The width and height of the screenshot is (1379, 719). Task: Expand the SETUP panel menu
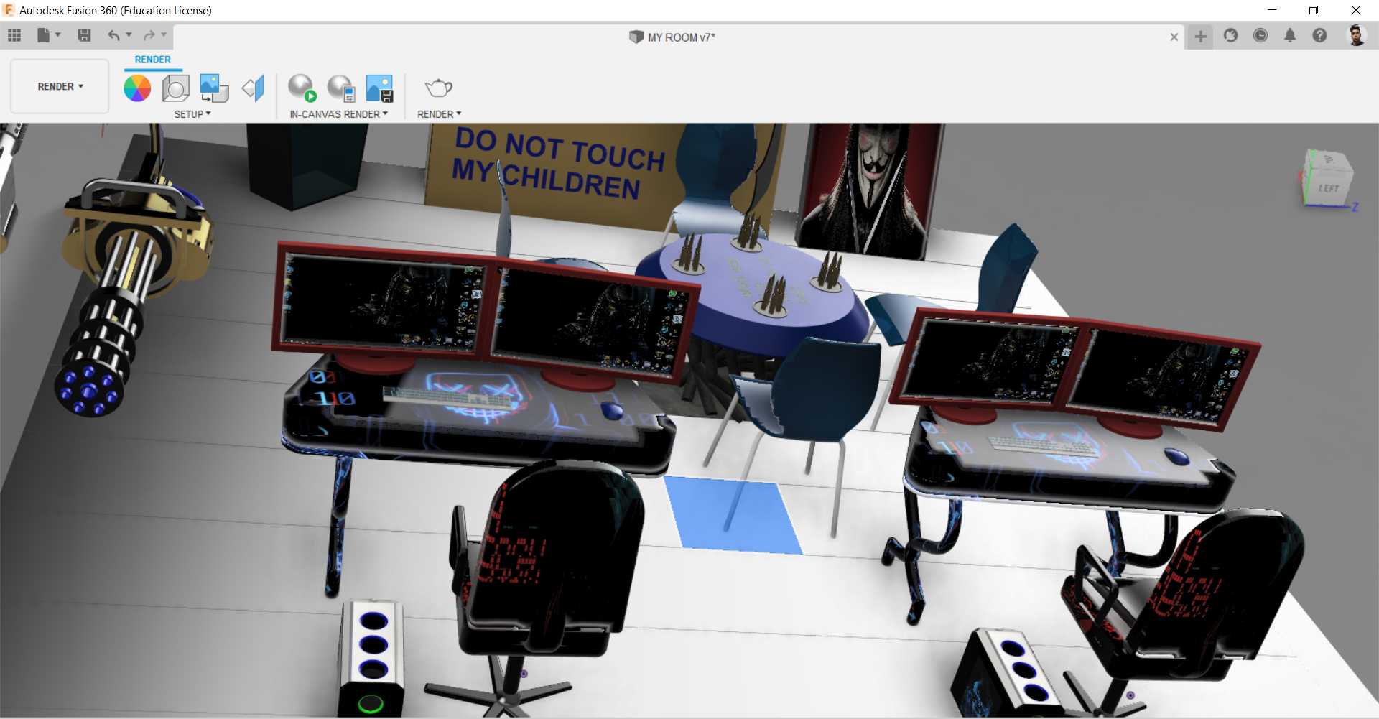coord(192,114)
